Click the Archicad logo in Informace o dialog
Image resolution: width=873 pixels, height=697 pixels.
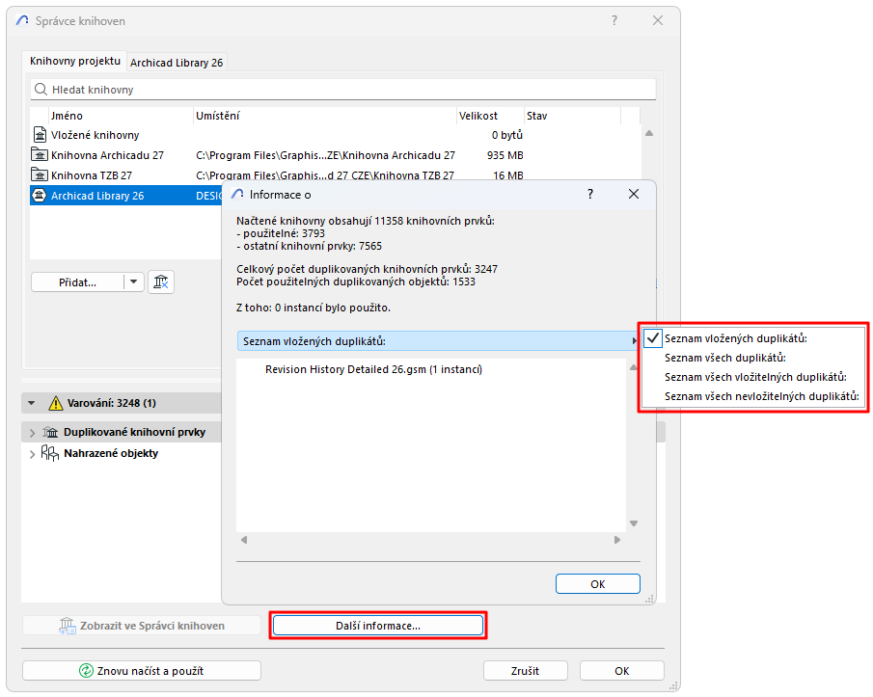[x=237, y=194]
